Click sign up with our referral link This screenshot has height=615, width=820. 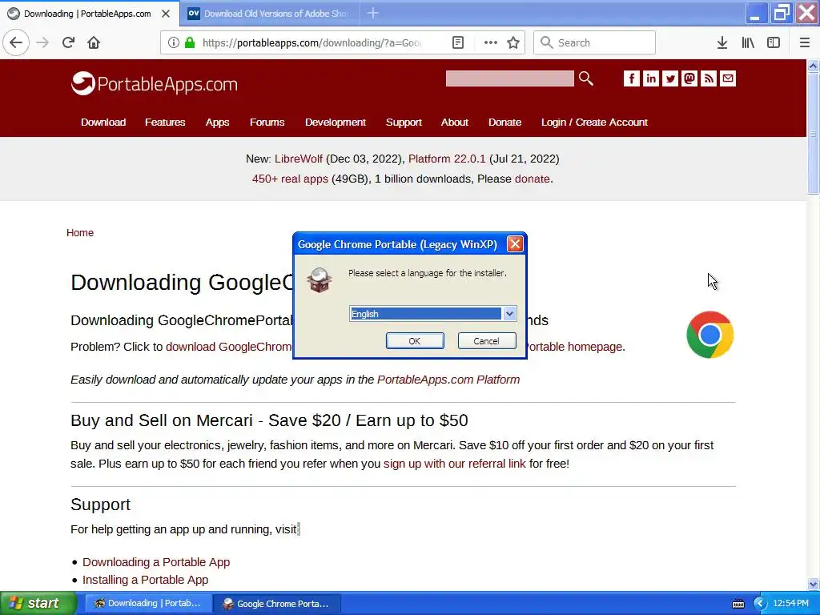[455, 464]
